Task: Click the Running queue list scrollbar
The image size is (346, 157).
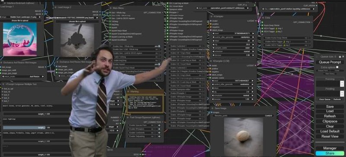Action: 342,83
